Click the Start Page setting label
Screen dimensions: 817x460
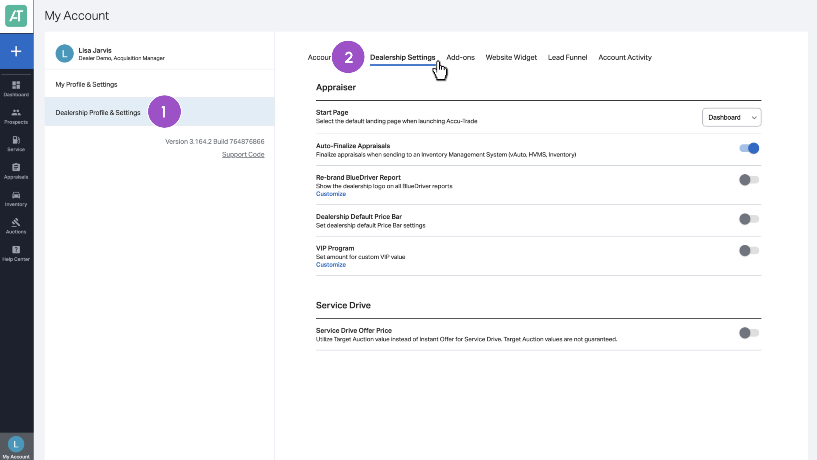point(332,112)
